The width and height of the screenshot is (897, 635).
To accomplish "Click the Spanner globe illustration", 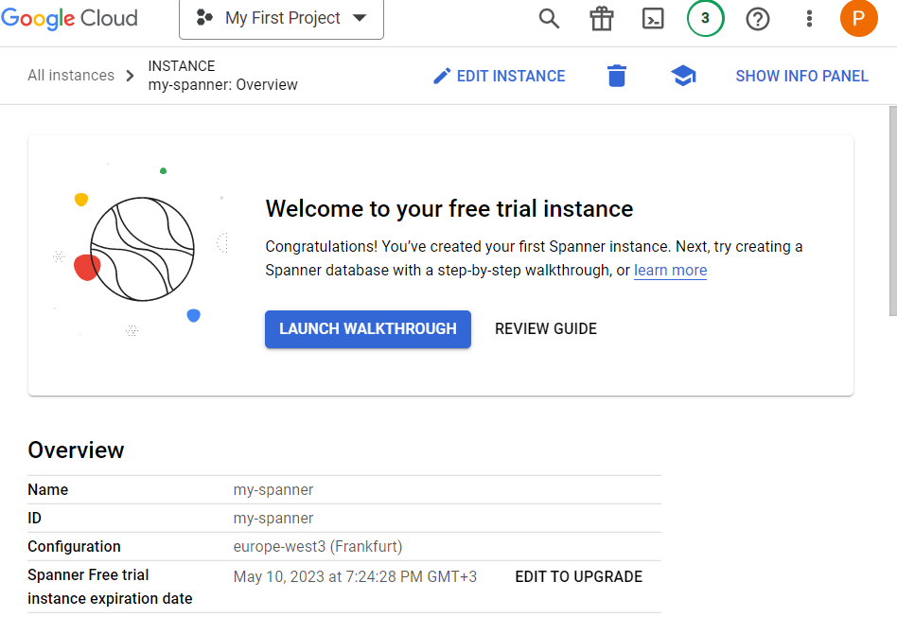I will (x=142, y=249).
